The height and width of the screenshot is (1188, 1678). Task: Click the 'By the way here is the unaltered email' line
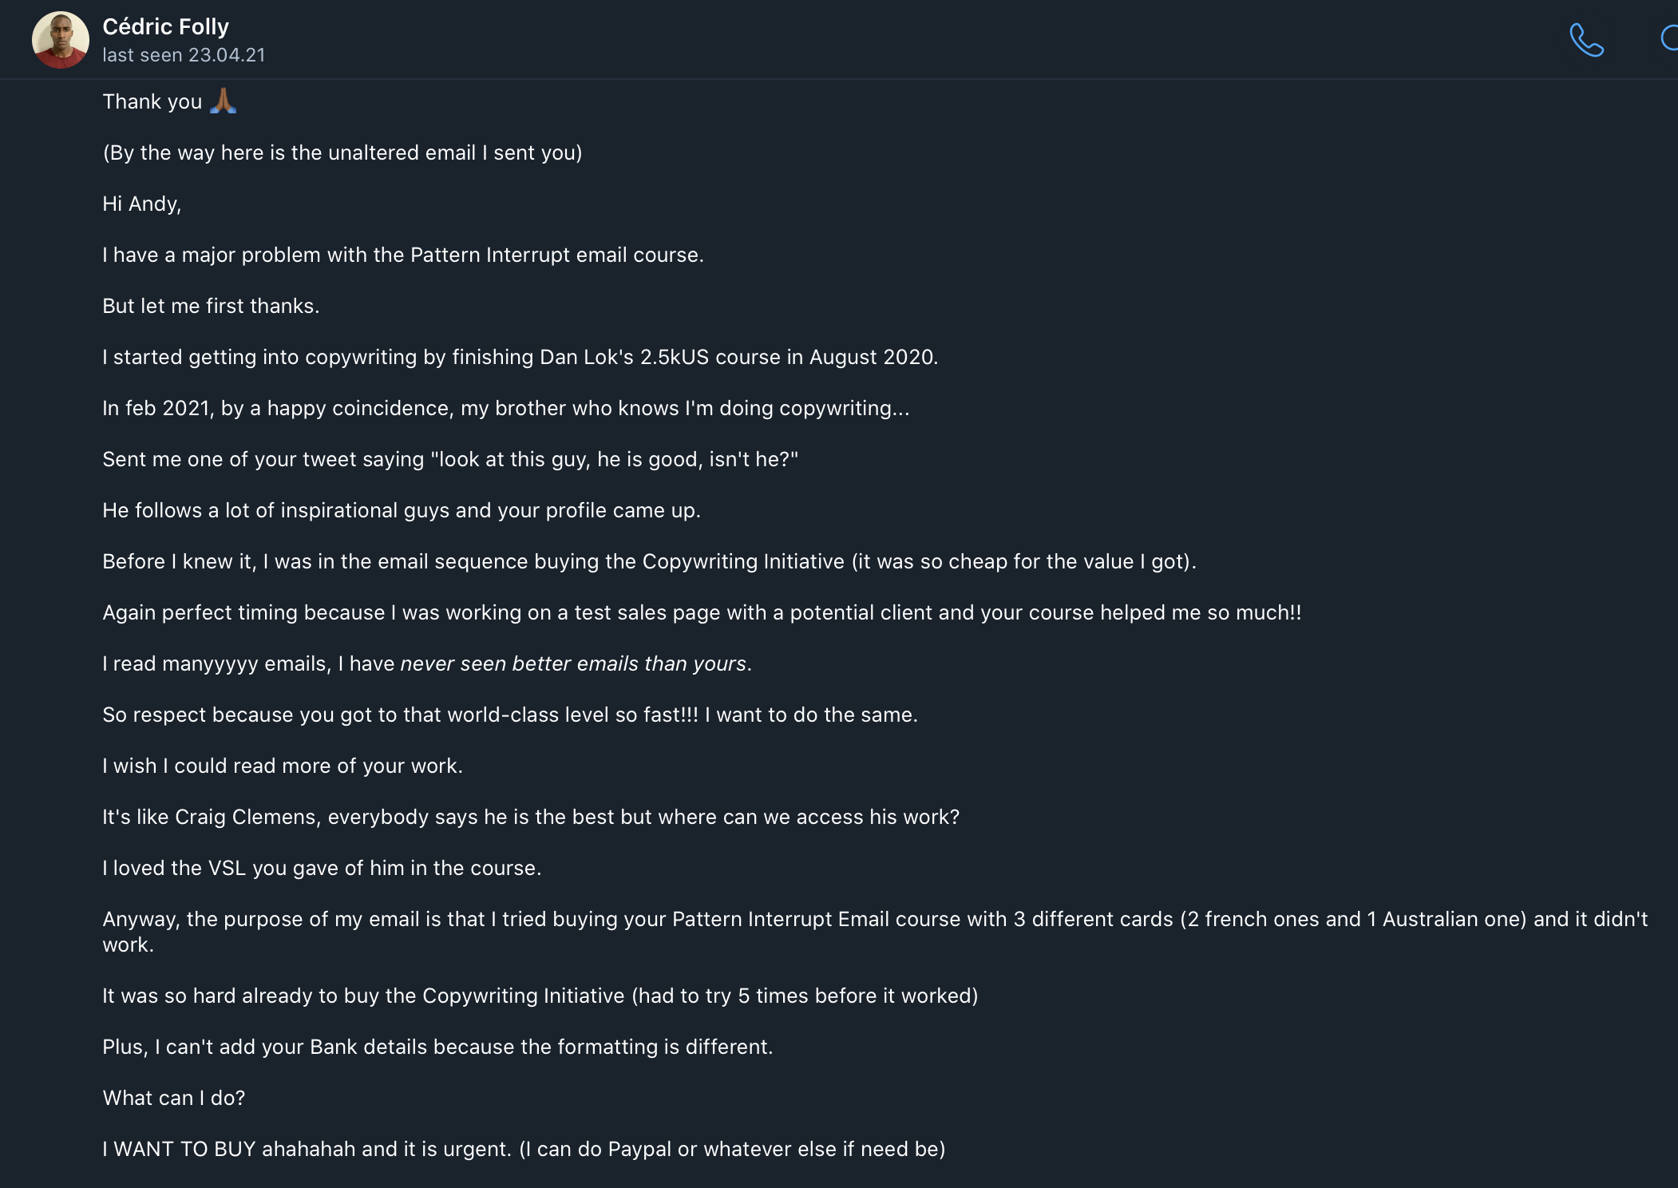(x=342, y=152)
